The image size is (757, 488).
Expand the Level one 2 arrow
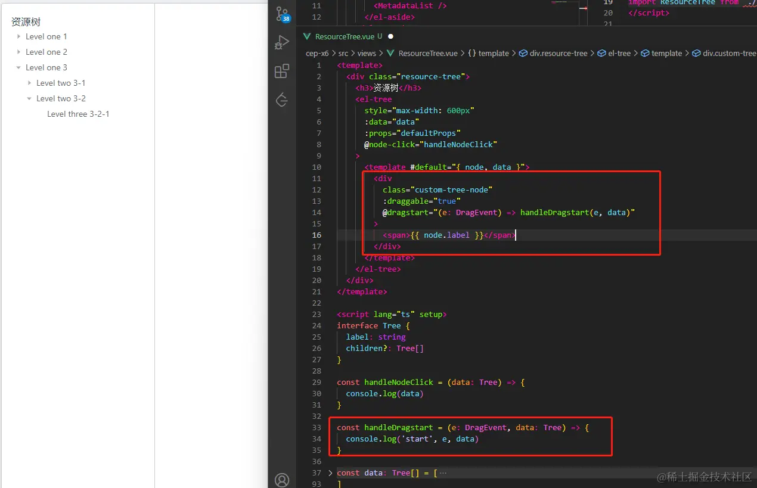point(19,52)
